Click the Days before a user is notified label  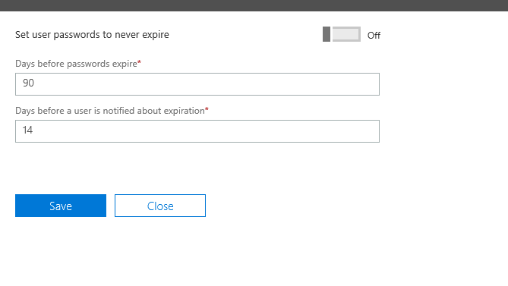(x=110, y=111)
